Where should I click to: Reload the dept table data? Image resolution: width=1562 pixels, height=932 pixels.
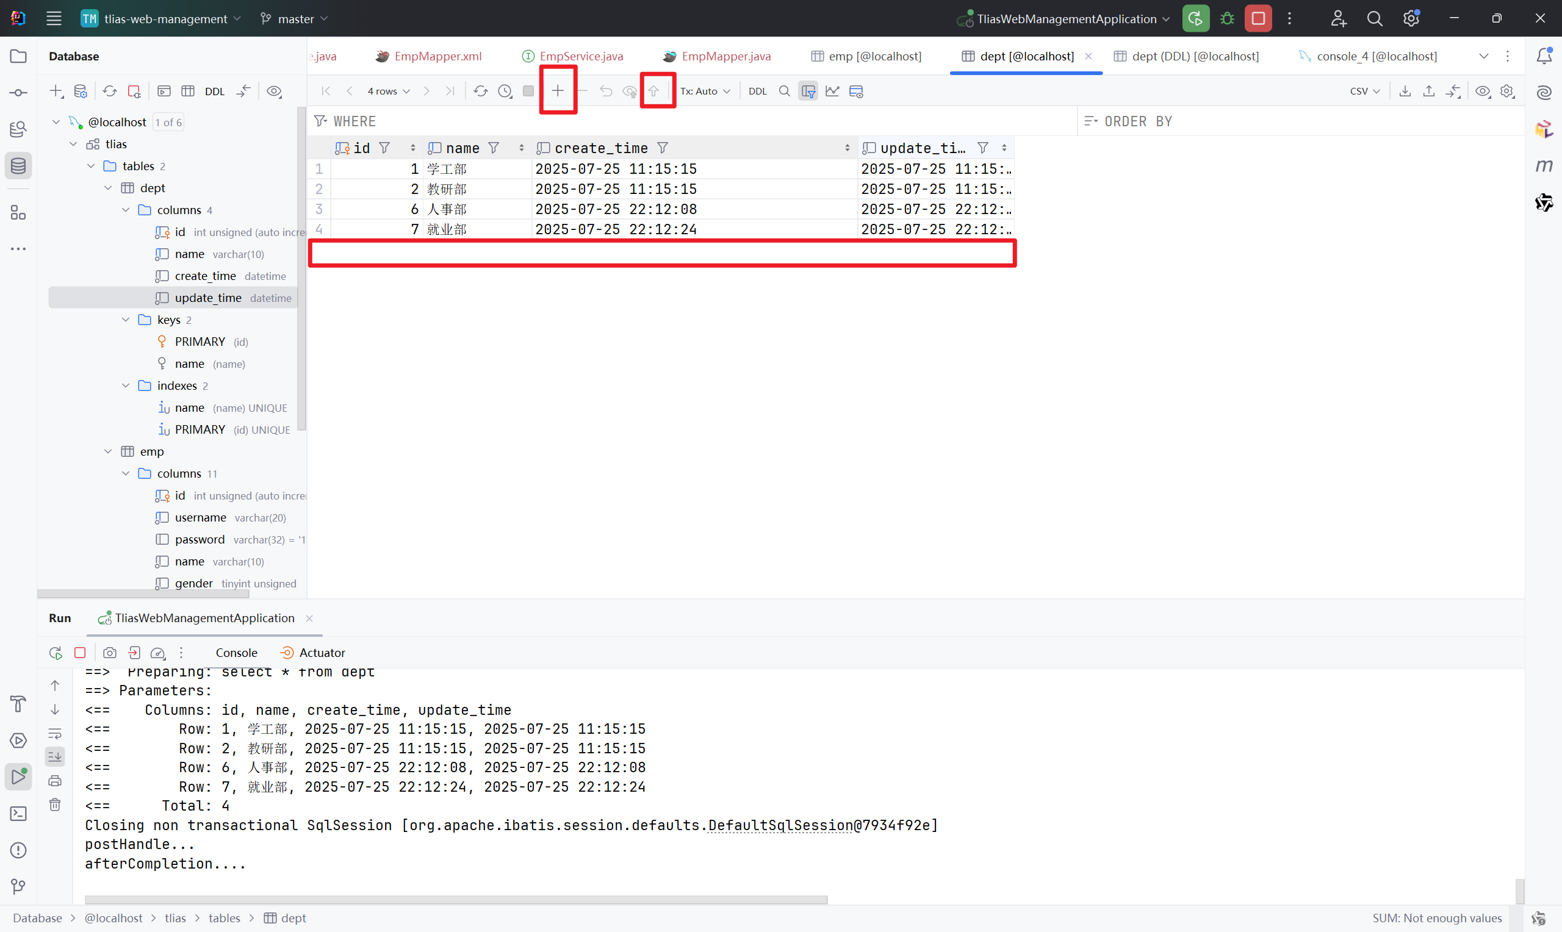tap(480, 91)
